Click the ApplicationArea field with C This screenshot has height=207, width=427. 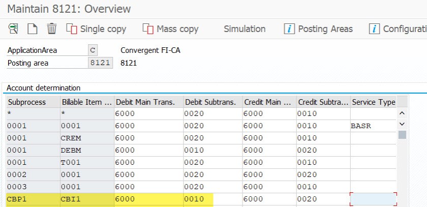pyautogui.click(x=93, y=50)
